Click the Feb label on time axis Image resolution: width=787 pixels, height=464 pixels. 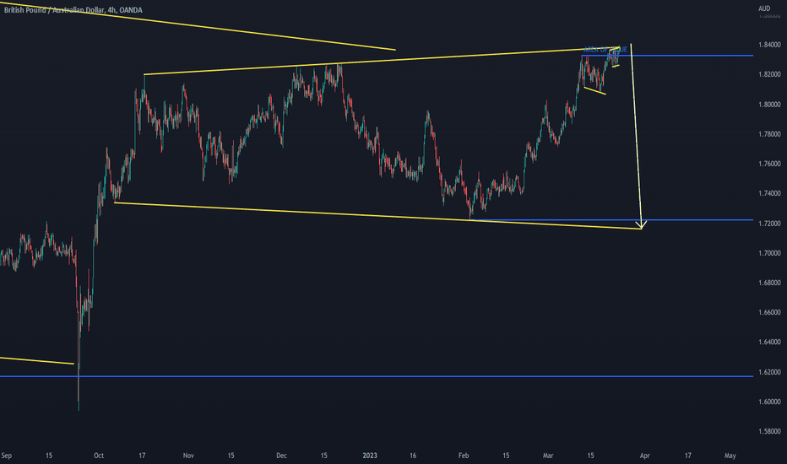(464, 456)
